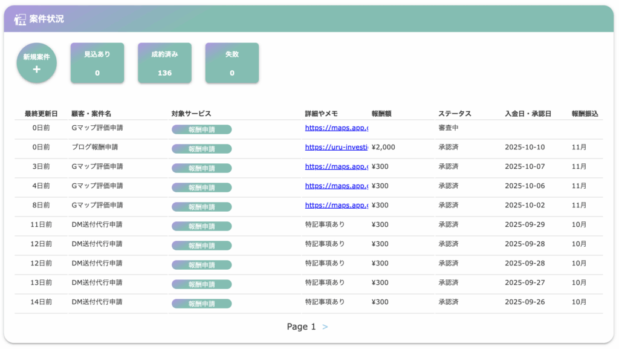Click the plus icon for 新規案件
The height and width of the screenshot is (349, 619).
[x=37, y=70]
